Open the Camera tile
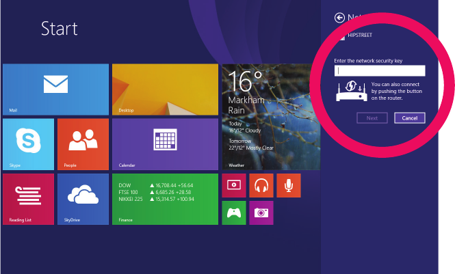The height and width of the screenshot is (274, 455). 261,213
